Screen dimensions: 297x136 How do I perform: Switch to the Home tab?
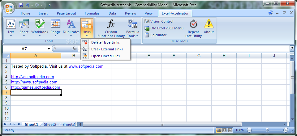point(25,13)
